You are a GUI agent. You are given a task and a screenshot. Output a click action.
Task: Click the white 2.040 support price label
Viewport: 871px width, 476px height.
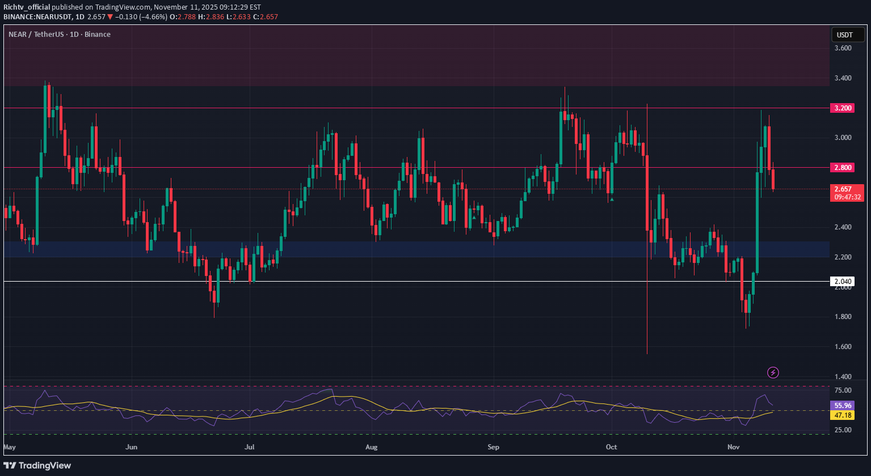coord(843,281)
